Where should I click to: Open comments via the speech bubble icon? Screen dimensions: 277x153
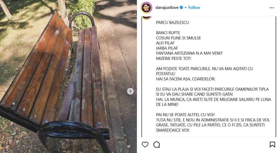tap(157, 145)
